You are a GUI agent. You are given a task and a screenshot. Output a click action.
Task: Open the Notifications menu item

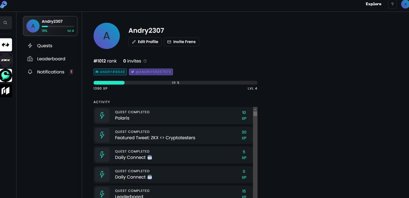tap(50, 72)
